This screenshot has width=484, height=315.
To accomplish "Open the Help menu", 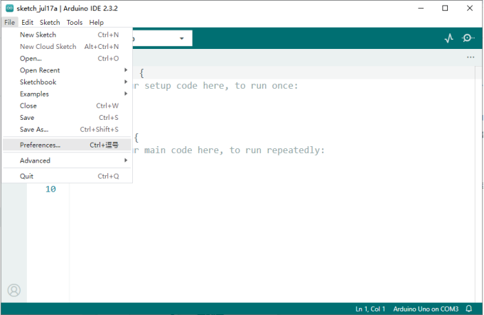I will pyautogui.click(x=97, y=22).
